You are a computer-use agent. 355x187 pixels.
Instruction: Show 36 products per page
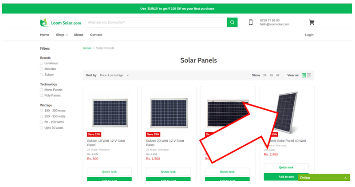(x=271, y=76)
